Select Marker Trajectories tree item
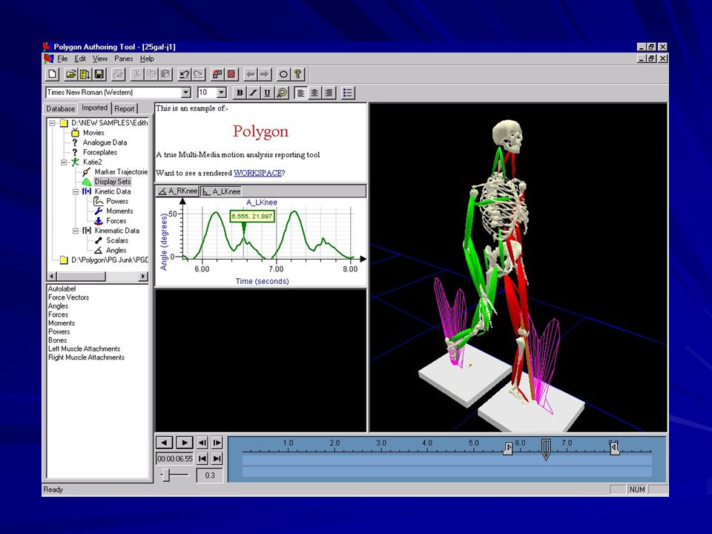The height and width of the screenshot is (534, 712). (x=121, y=171)
